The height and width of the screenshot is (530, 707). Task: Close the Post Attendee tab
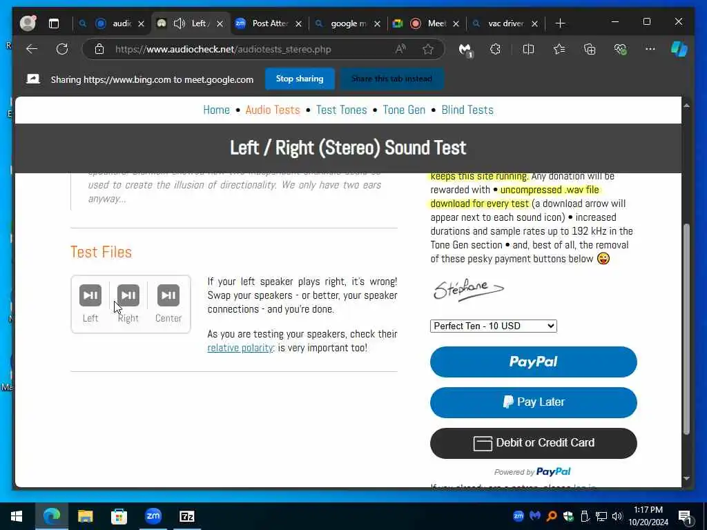(x=298, y=23)
